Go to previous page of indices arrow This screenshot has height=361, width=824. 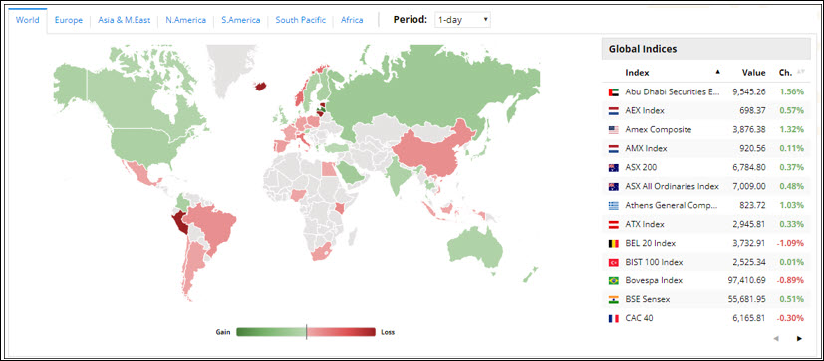[776, 338]
